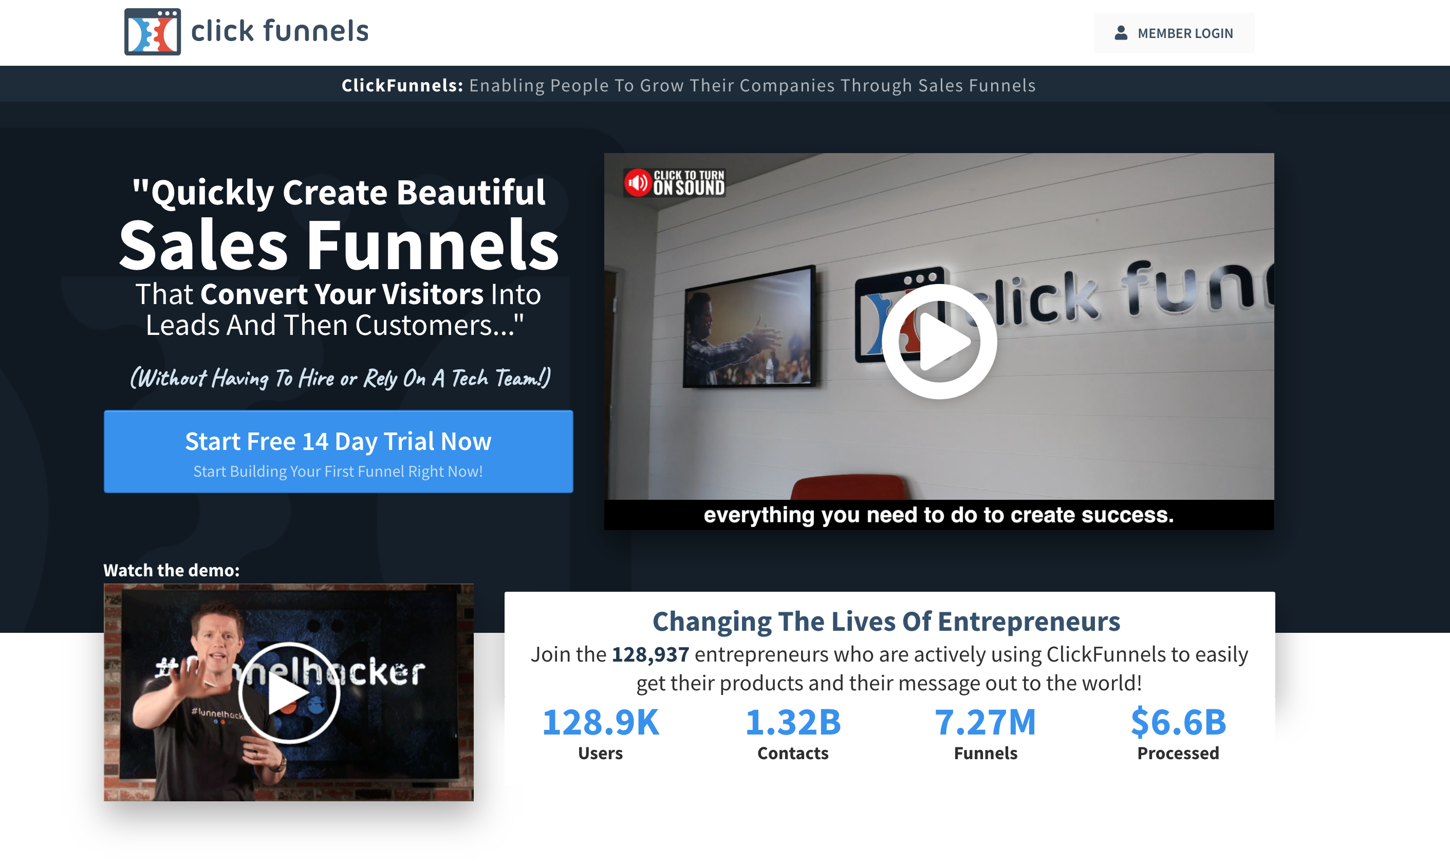Click the ClickFunnels tagline banner text

pos(689,85)
